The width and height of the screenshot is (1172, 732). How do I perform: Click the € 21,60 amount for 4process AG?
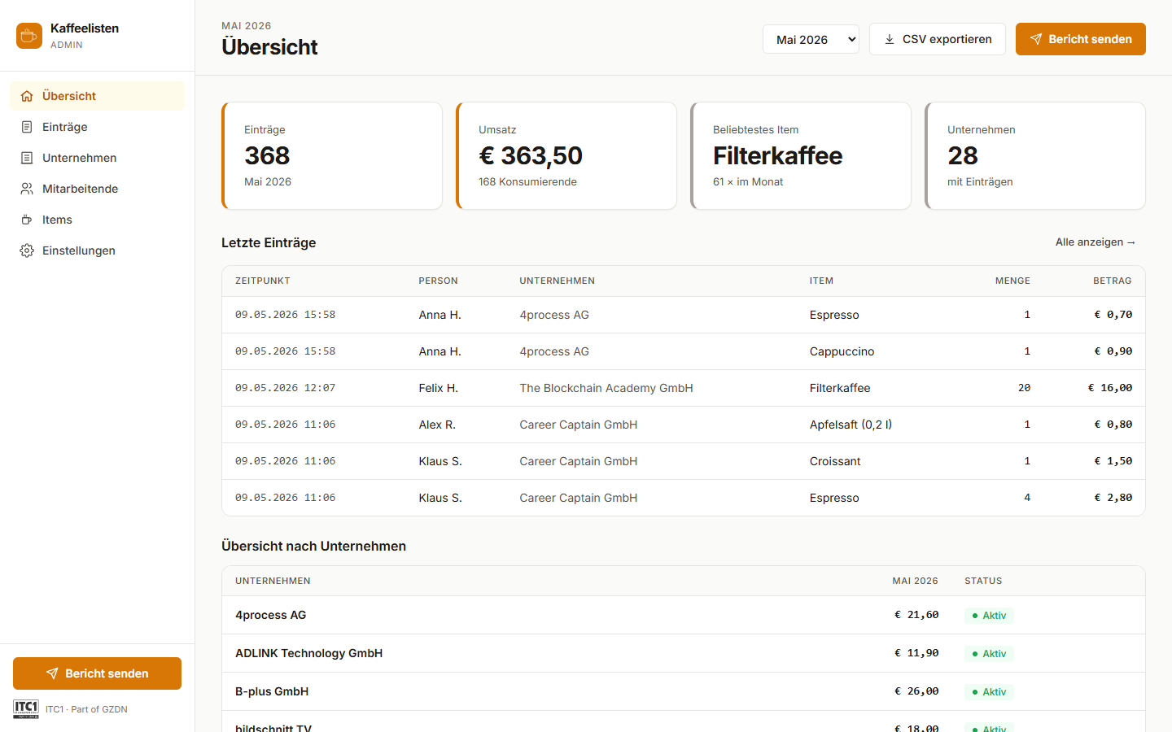[916, 615]
